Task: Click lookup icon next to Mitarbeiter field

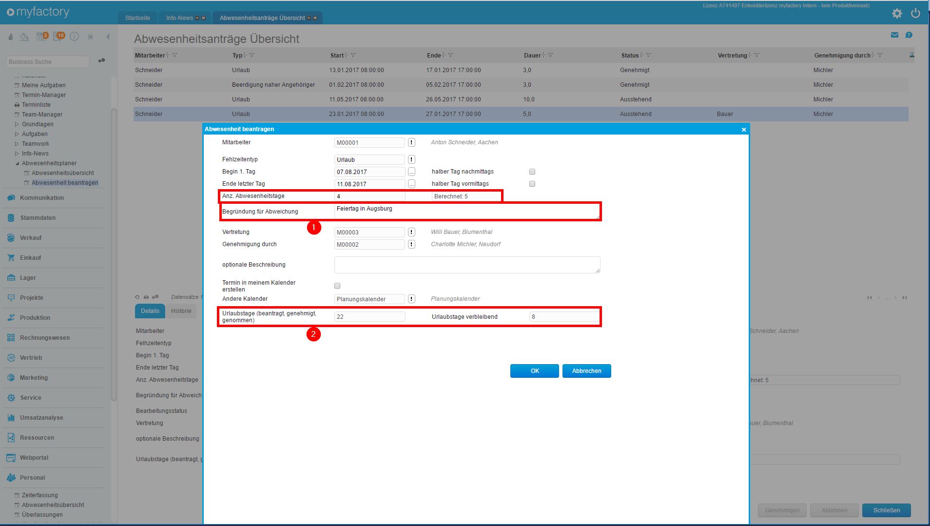Action: pyautogui.click(x=411, y=142)
